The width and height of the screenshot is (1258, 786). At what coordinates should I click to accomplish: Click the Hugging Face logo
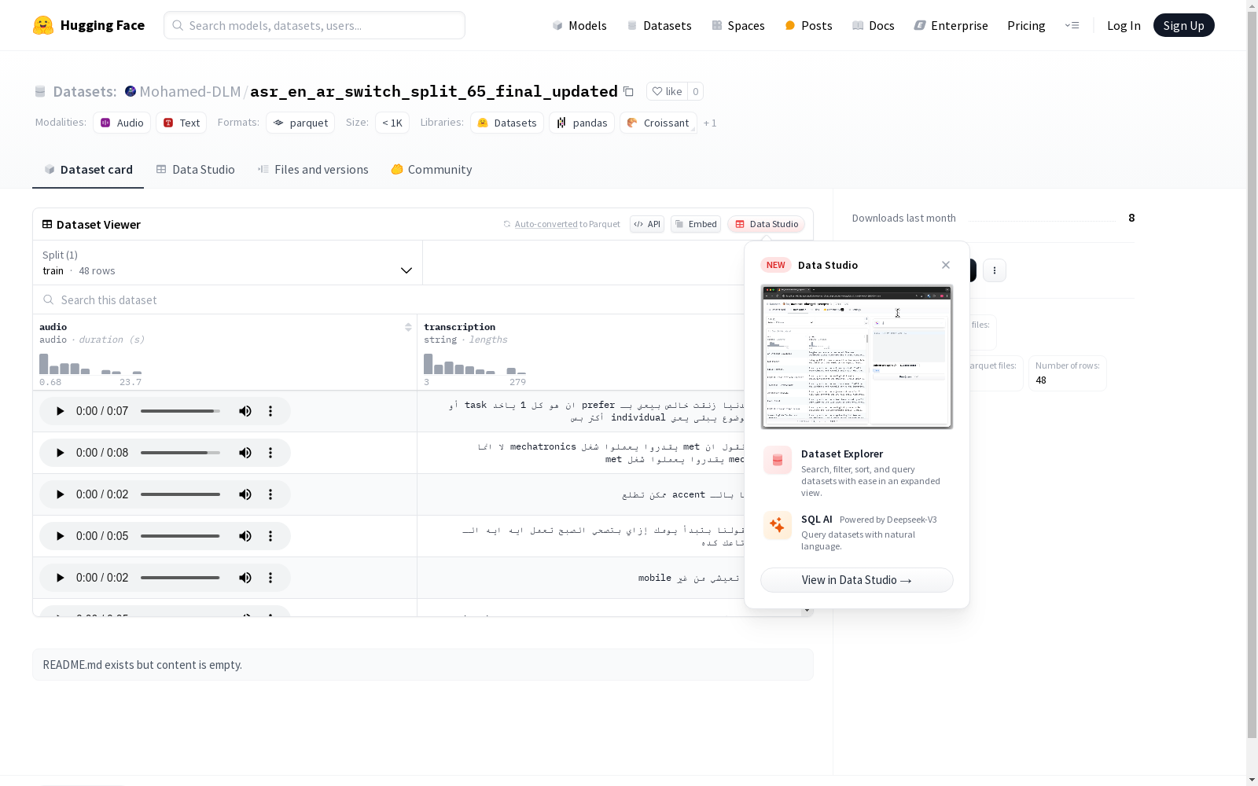coord(89,25)
